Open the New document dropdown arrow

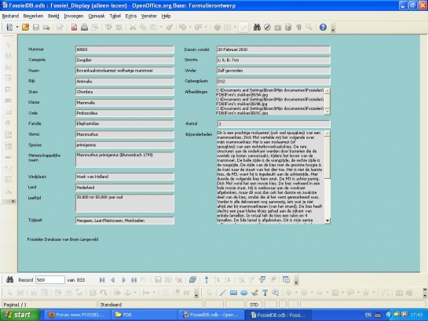click(17, 27)
